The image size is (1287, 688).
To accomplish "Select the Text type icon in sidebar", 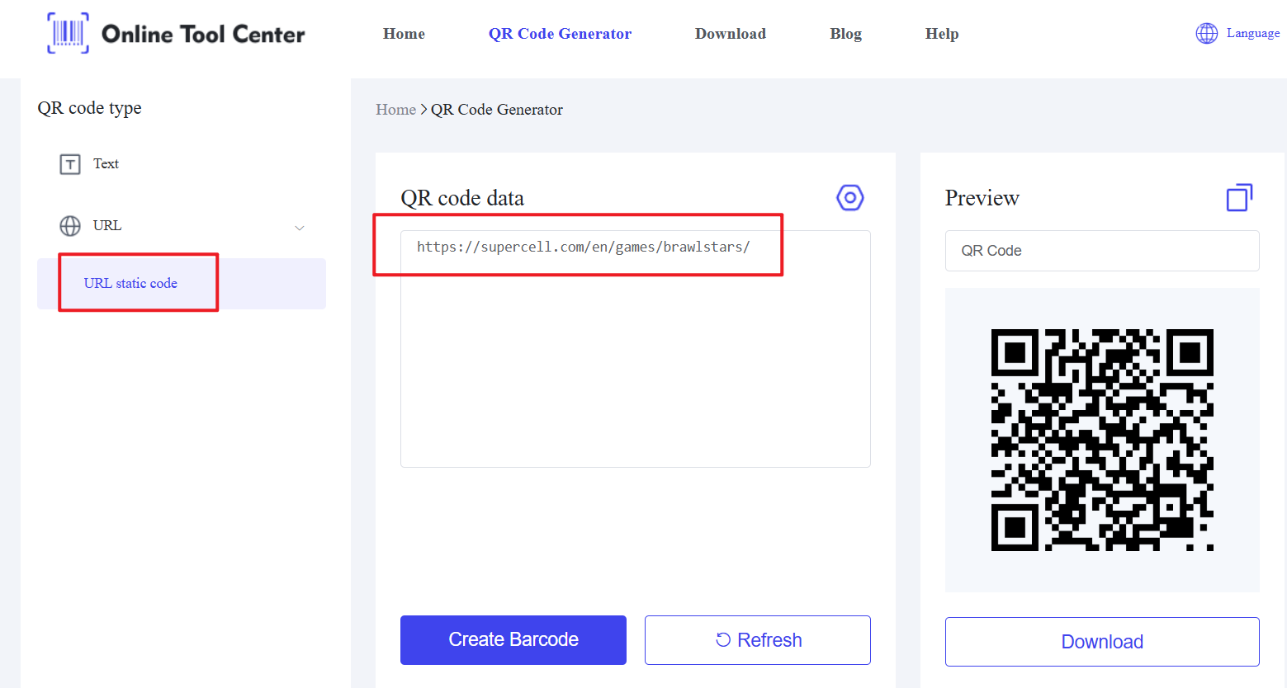I will [70, 164].
